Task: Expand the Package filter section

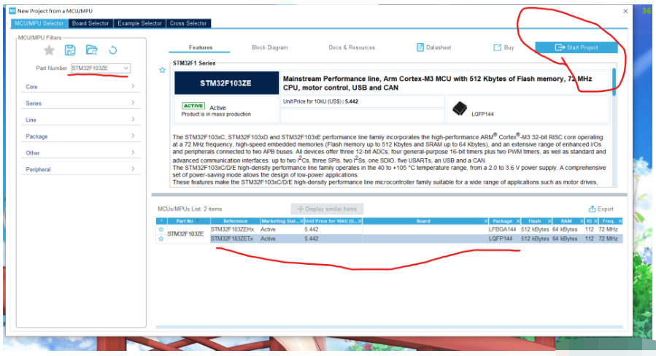Action: pos(81,136)
